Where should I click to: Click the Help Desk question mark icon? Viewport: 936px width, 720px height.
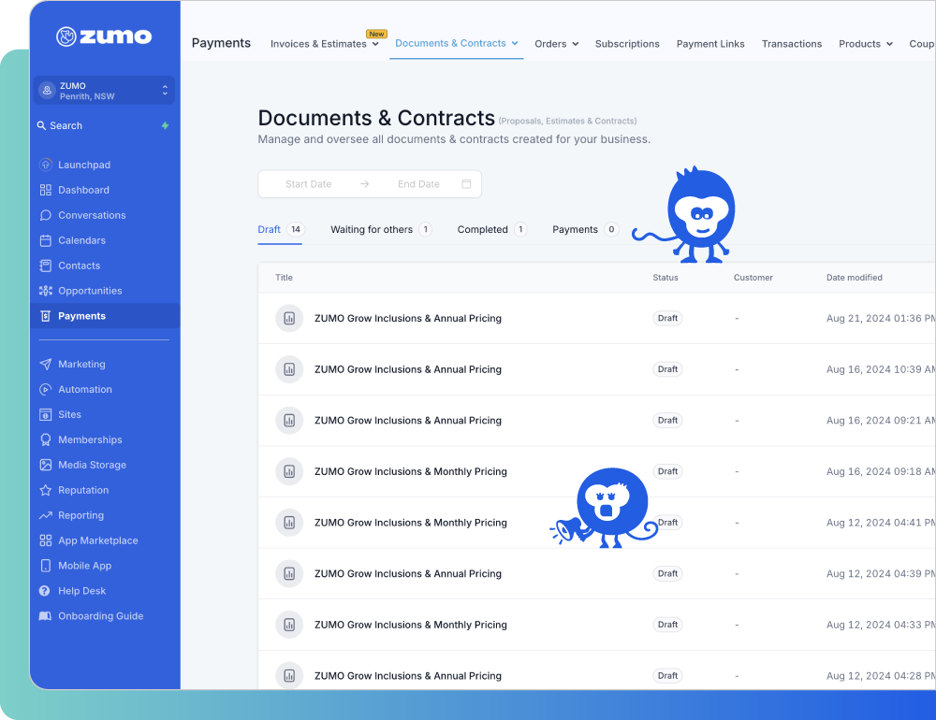pyautogui.click(x=45, y=591)
